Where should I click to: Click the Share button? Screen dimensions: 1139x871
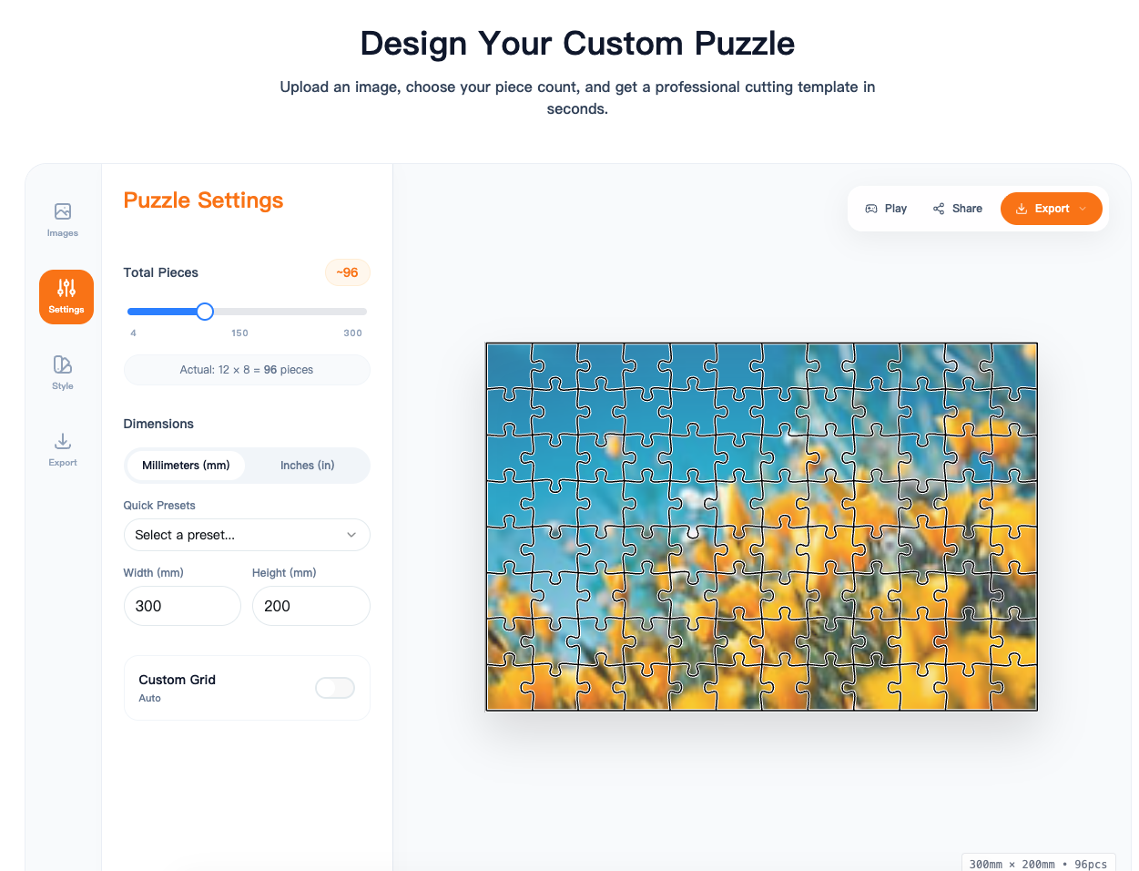tap(957, 208)
